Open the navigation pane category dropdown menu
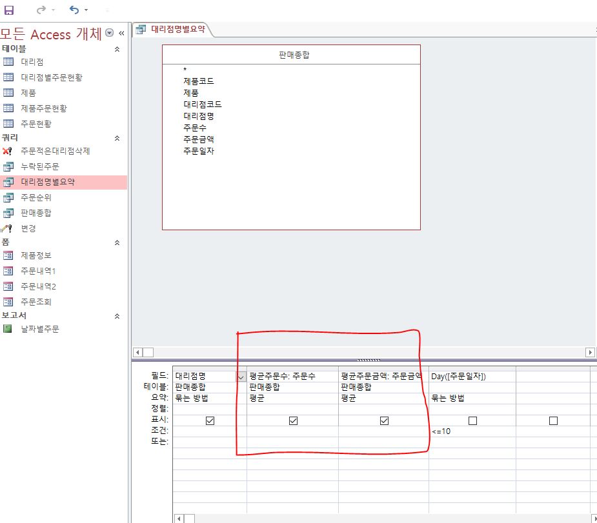The width and height of the screenshot is (597, 523). pos(109,33)
